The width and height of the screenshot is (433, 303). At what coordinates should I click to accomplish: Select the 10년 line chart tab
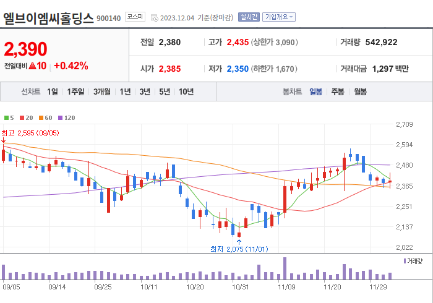coord(186,92)
